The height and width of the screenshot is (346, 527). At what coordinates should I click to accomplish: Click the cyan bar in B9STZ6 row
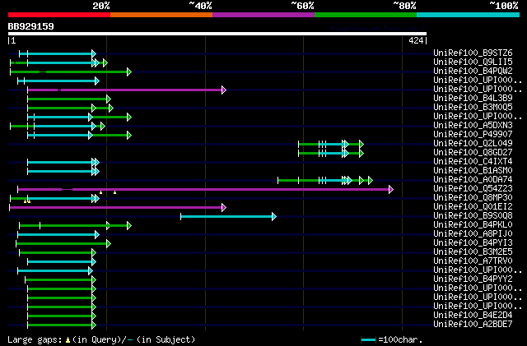pos(58,53)
